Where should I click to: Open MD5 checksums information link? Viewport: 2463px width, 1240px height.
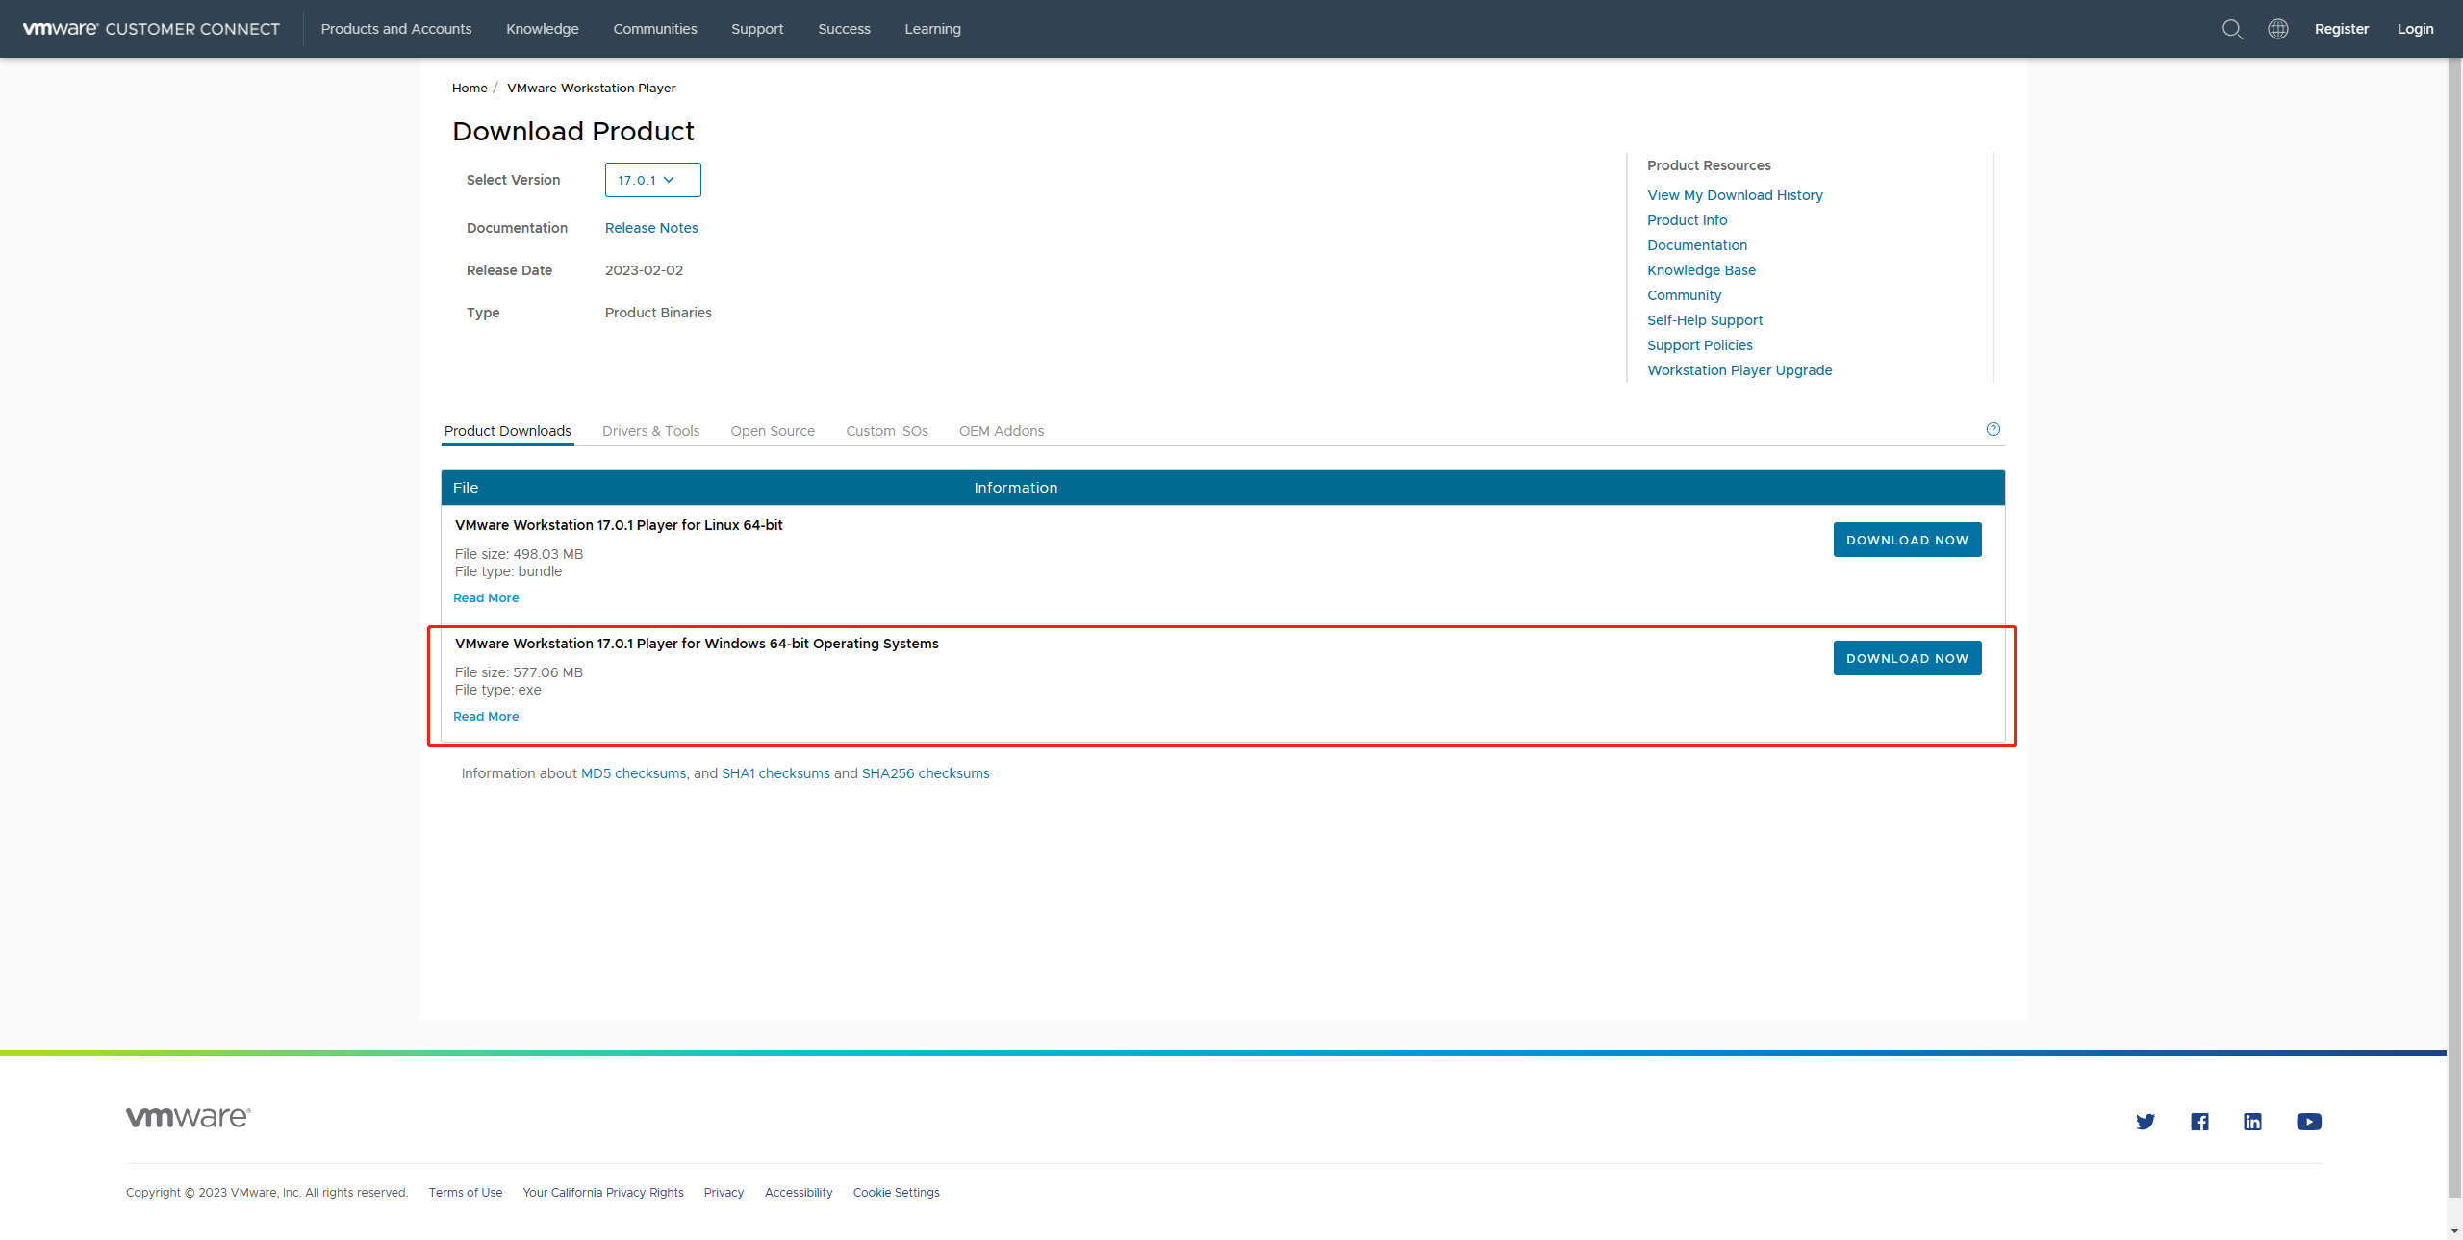point(633,773)
